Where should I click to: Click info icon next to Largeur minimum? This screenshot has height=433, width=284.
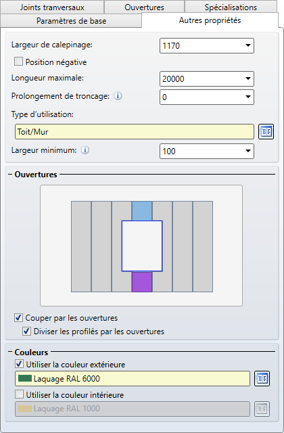(x=85, y=150)
